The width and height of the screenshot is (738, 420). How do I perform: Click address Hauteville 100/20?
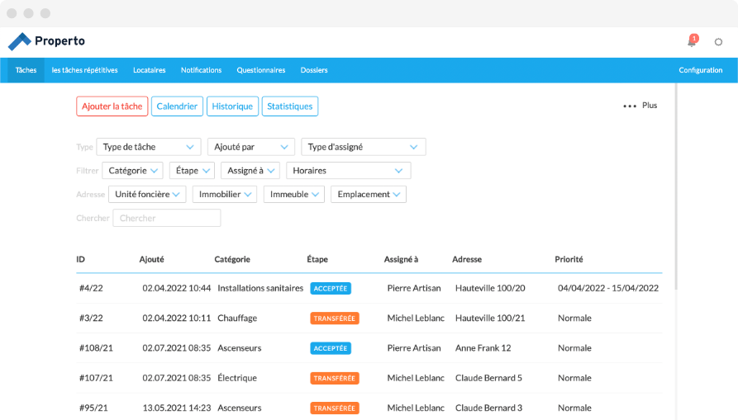tap(490, 288)
